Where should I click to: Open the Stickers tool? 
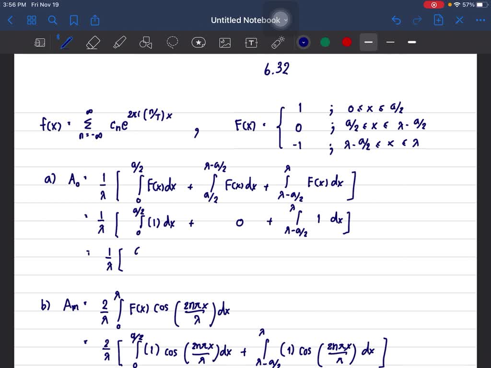click(x=199, y=42)
